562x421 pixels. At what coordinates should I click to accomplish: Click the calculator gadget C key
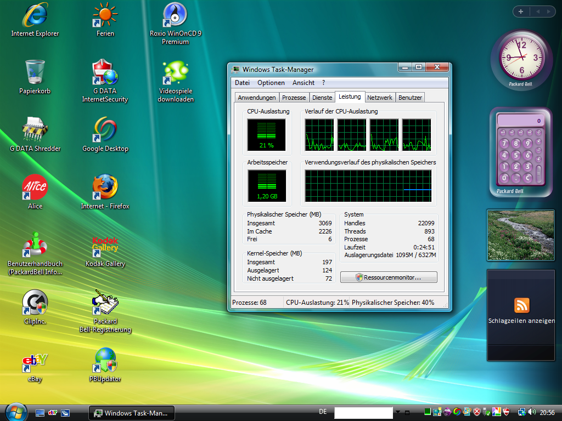coord(527,178)
